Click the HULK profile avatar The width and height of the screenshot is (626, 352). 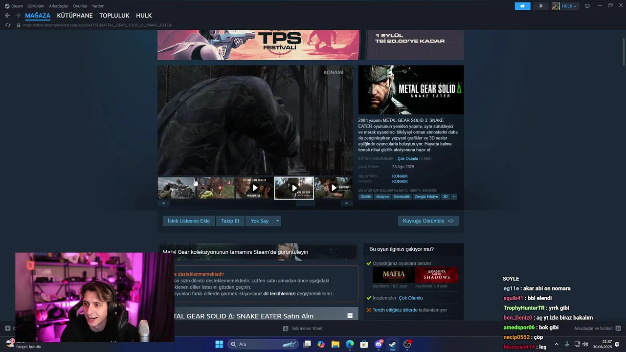(x=556, y=6)
